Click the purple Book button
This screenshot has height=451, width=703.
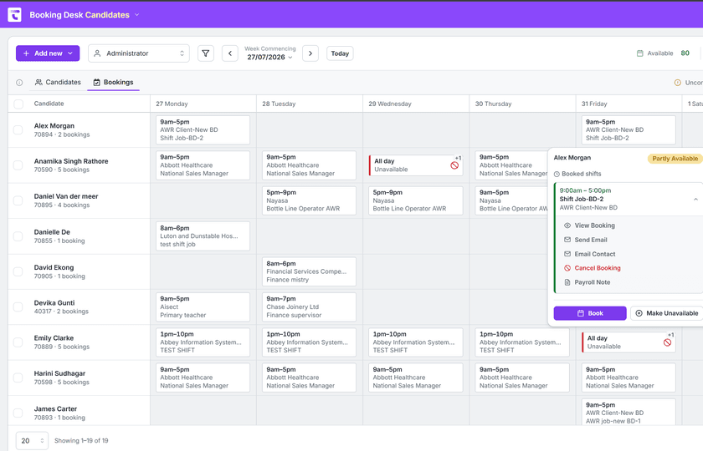pyautogui.click(x=590, y=313)
